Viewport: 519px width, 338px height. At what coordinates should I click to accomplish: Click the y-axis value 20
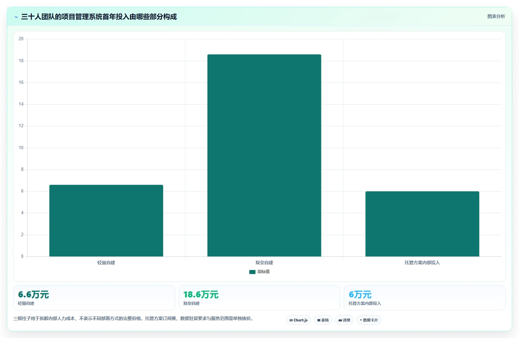click(21, 39)
